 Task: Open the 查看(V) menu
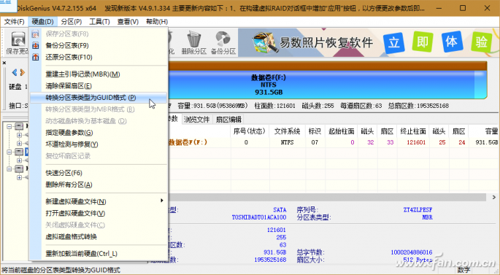coord(128,22)
